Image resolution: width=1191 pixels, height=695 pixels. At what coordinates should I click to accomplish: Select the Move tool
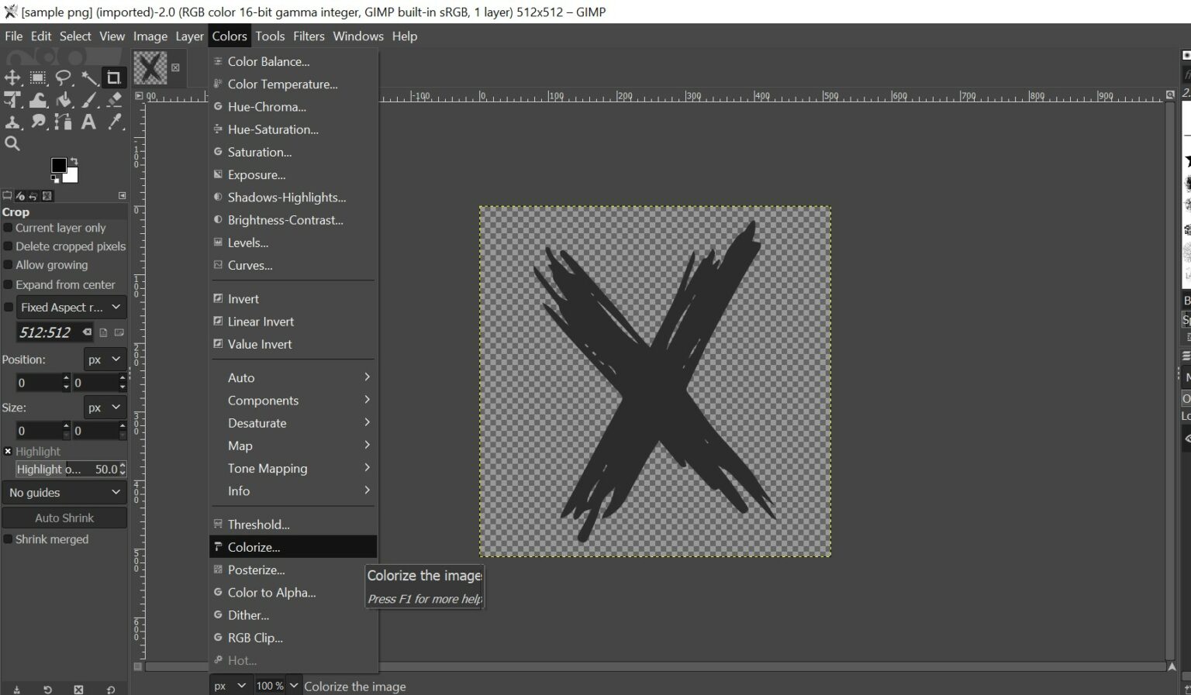pos(12,77)
